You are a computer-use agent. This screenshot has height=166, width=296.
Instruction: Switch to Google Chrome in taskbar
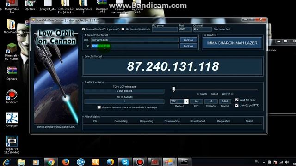coord(51,162)
